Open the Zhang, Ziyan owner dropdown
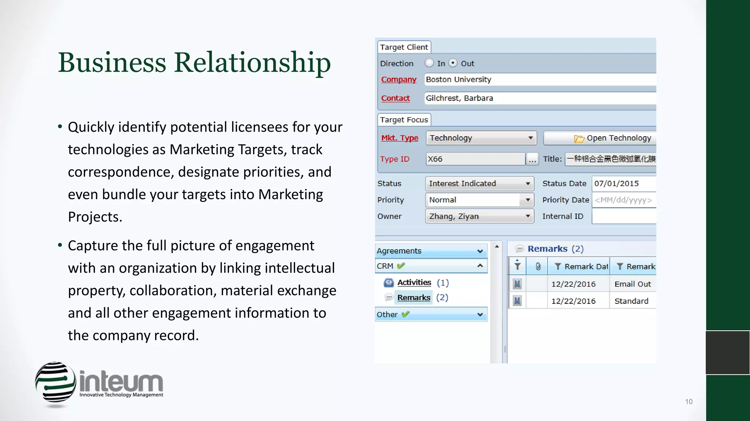Screen dimensions: 750x421 [x=480, y=216]
